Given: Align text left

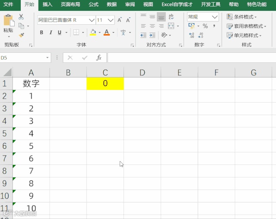Looking at the screenshot, I should [x=143, y=26].
